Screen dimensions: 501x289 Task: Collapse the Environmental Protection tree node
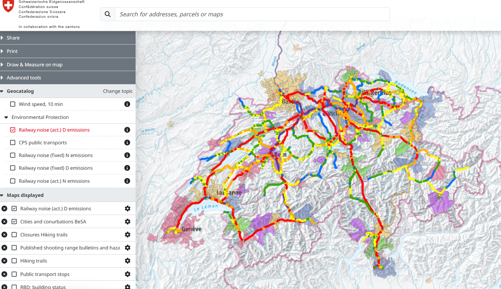(x=7, y=117)
